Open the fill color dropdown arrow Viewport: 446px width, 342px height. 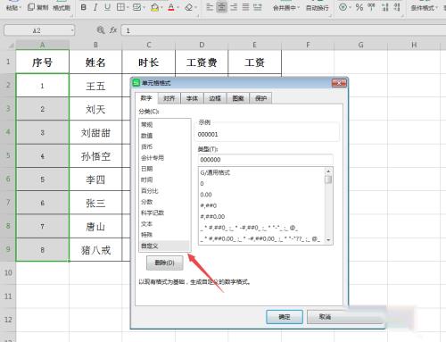click(x=161, y=7)
